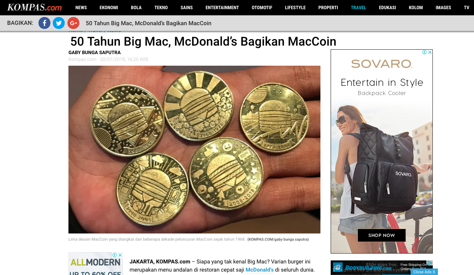This screenshot has width=474, height=275.
Task: Click Close Ads X button
Action: click(x=424, y=272)
